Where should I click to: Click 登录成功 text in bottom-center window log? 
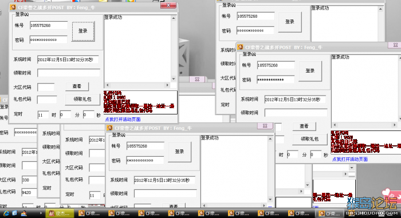click(210, 138)
